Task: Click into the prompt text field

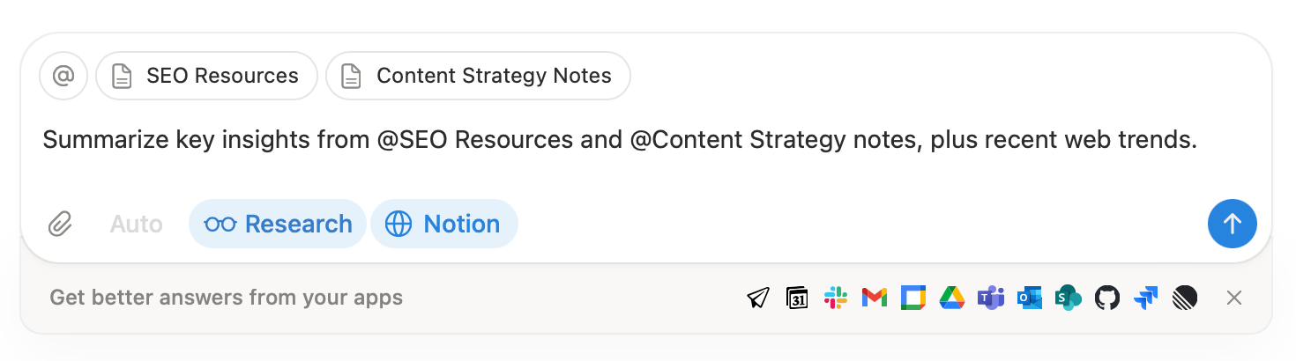Action: (617, 141)
